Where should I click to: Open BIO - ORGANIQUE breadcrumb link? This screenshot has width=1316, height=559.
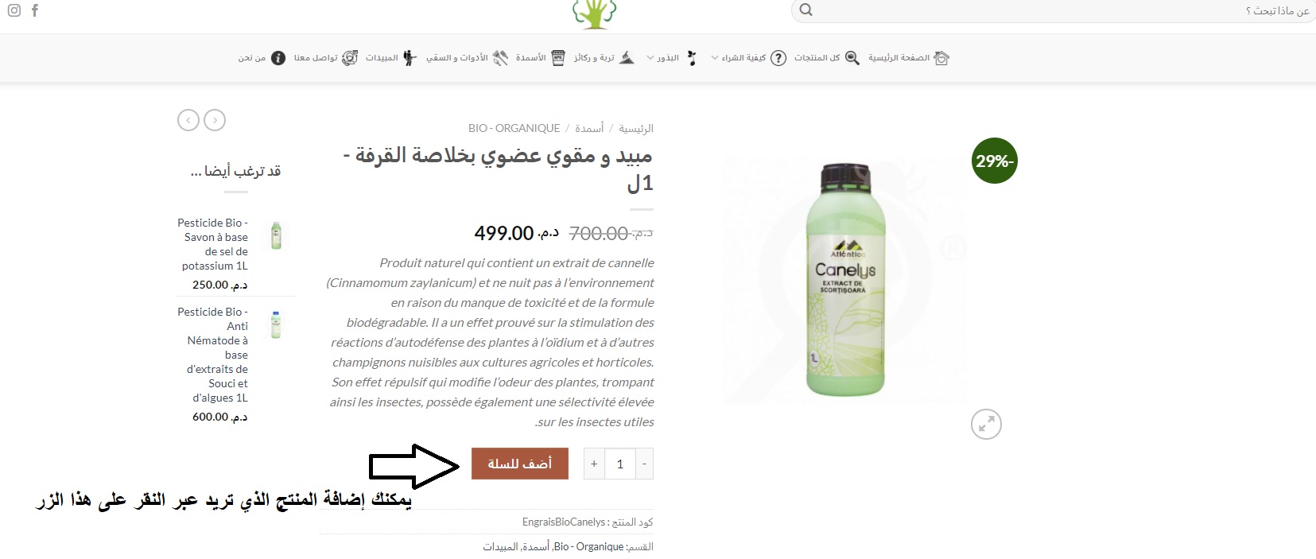pyautogui.click(x=514, y=128)
